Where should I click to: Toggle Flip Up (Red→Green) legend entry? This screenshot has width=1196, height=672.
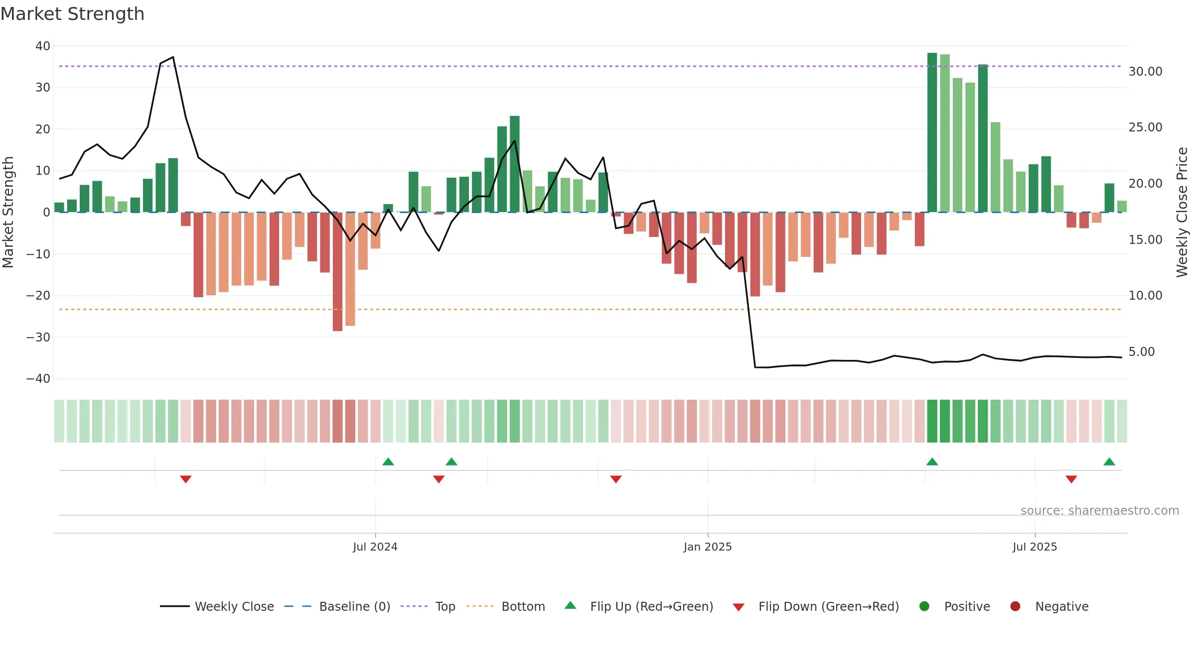(x=639, y=606)
